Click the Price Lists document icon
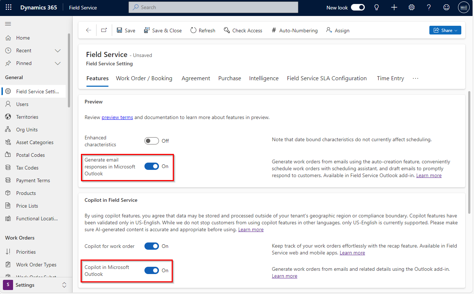The width and height of the screenshot is (474, 294). point(8,206)
